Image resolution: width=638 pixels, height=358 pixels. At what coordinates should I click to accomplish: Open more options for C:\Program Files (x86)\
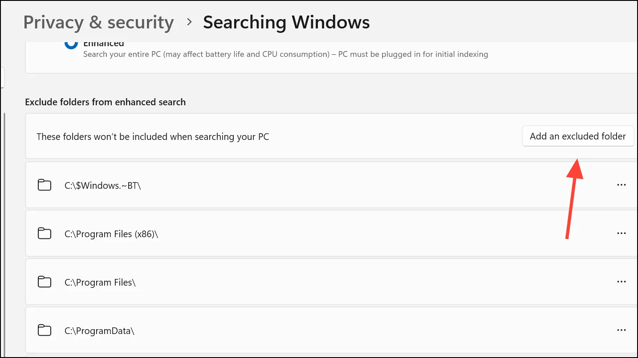pyautogui.click(x=622, y=233)
